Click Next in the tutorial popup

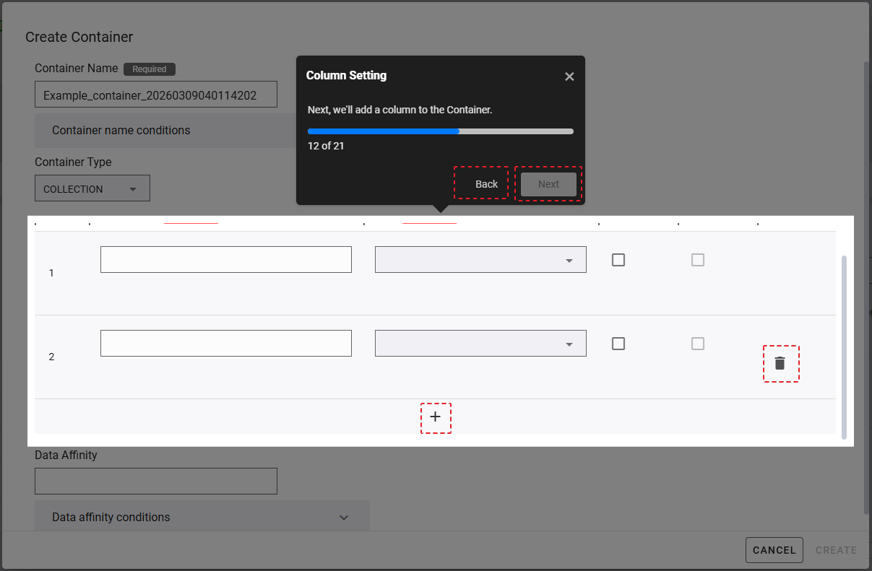[x=548, y=184]
